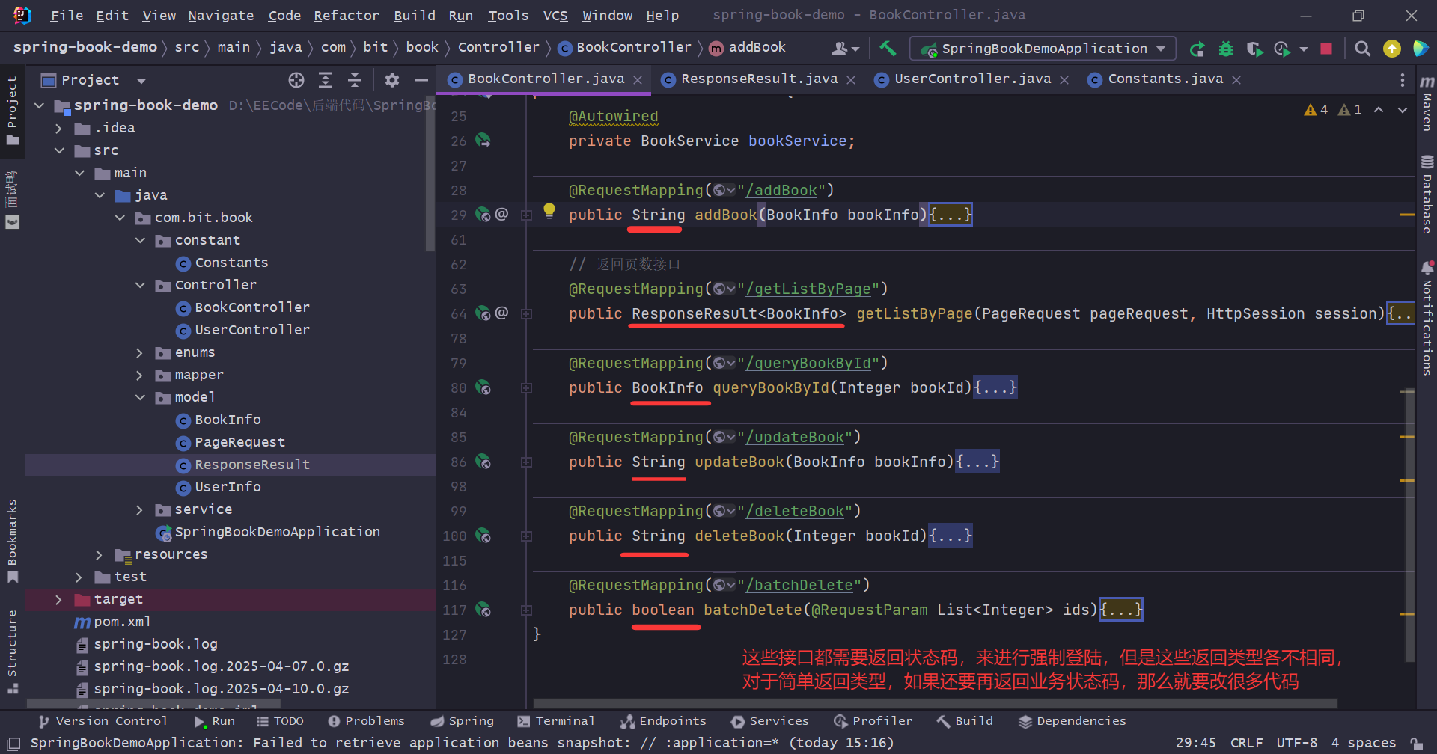Collapse all in Project panel
This screenshot has width=1437, height=754.
(355, 80)
